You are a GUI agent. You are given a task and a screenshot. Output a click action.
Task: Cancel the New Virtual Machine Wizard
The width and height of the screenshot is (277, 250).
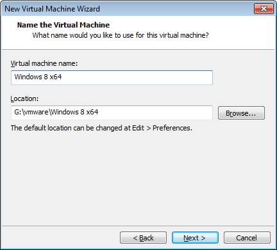(247, 238)
